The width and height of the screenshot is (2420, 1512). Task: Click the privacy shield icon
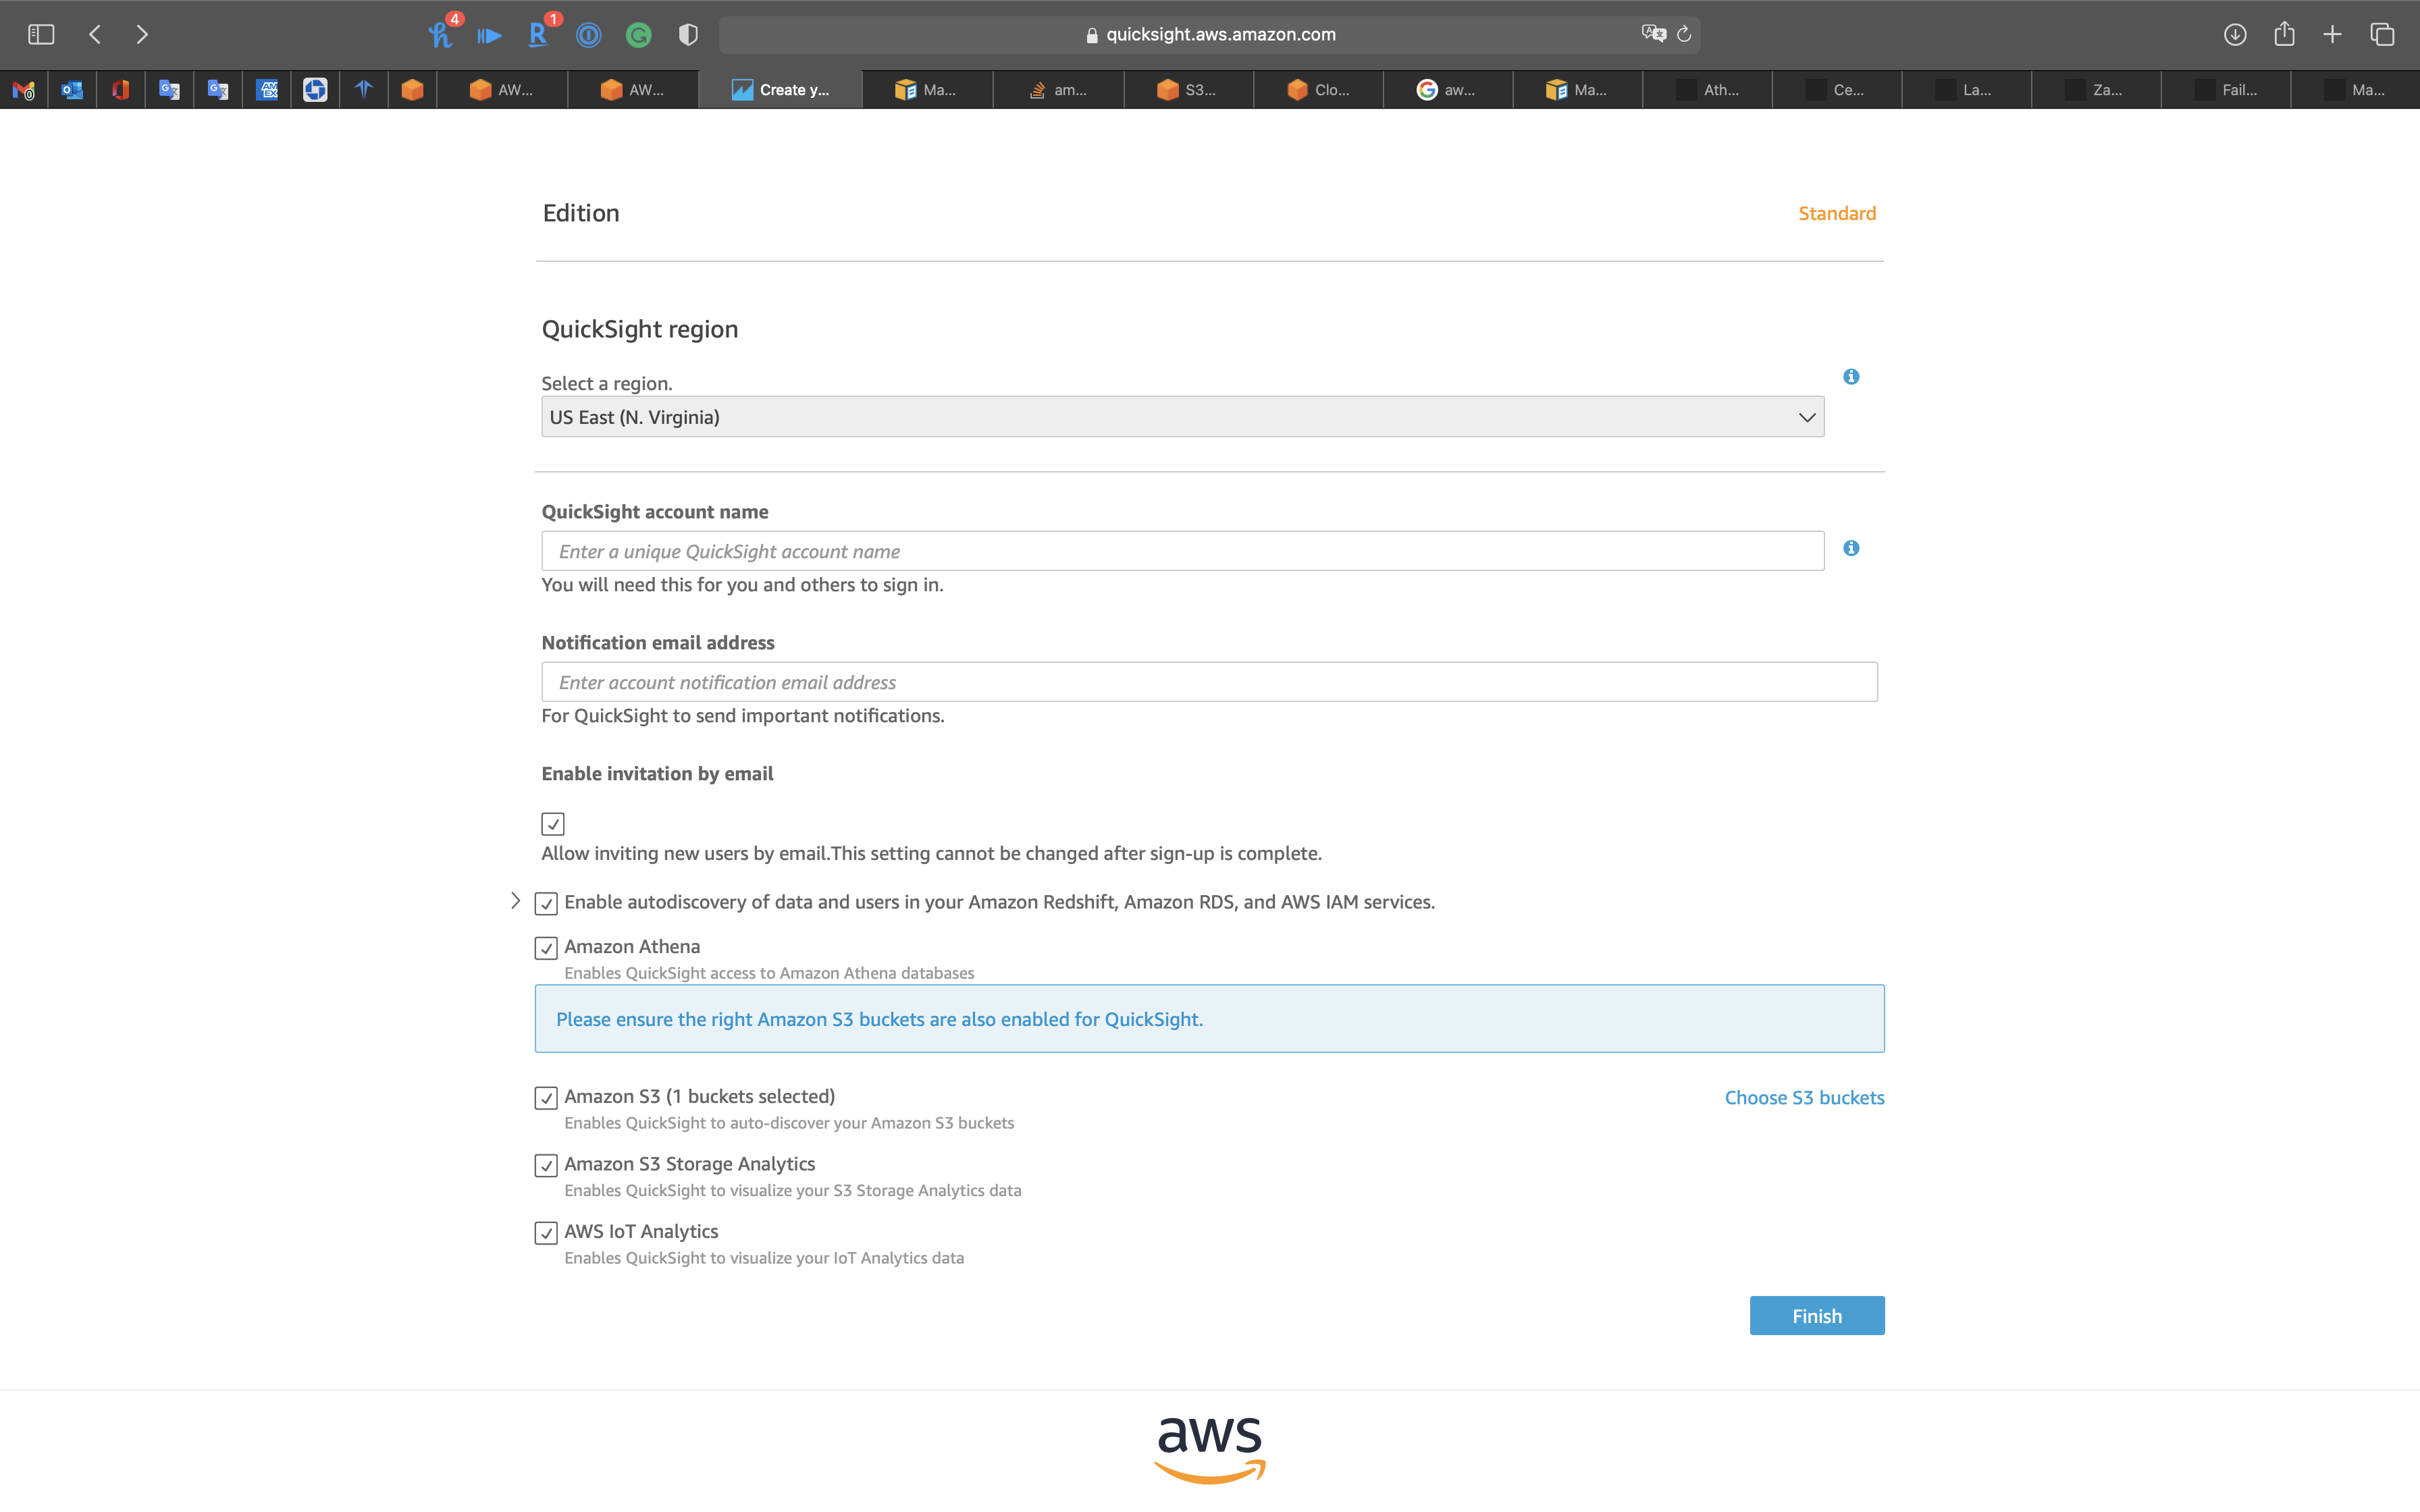(688, 35)
